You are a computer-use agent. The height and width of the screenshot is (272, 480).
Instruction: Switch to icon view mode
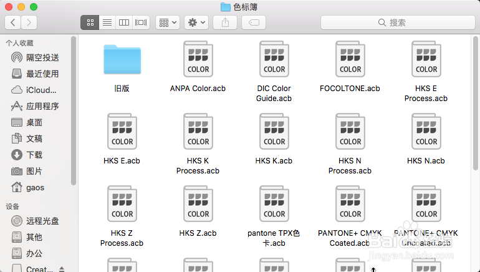point(90,22)
